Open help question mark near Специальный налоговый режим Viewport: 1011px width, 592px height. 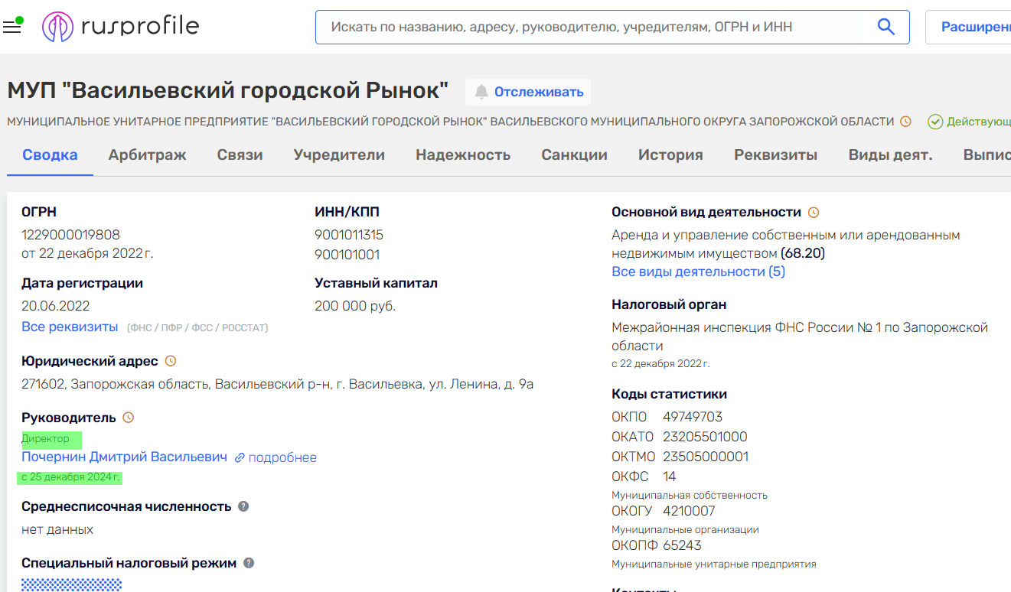tap(248, 562)
